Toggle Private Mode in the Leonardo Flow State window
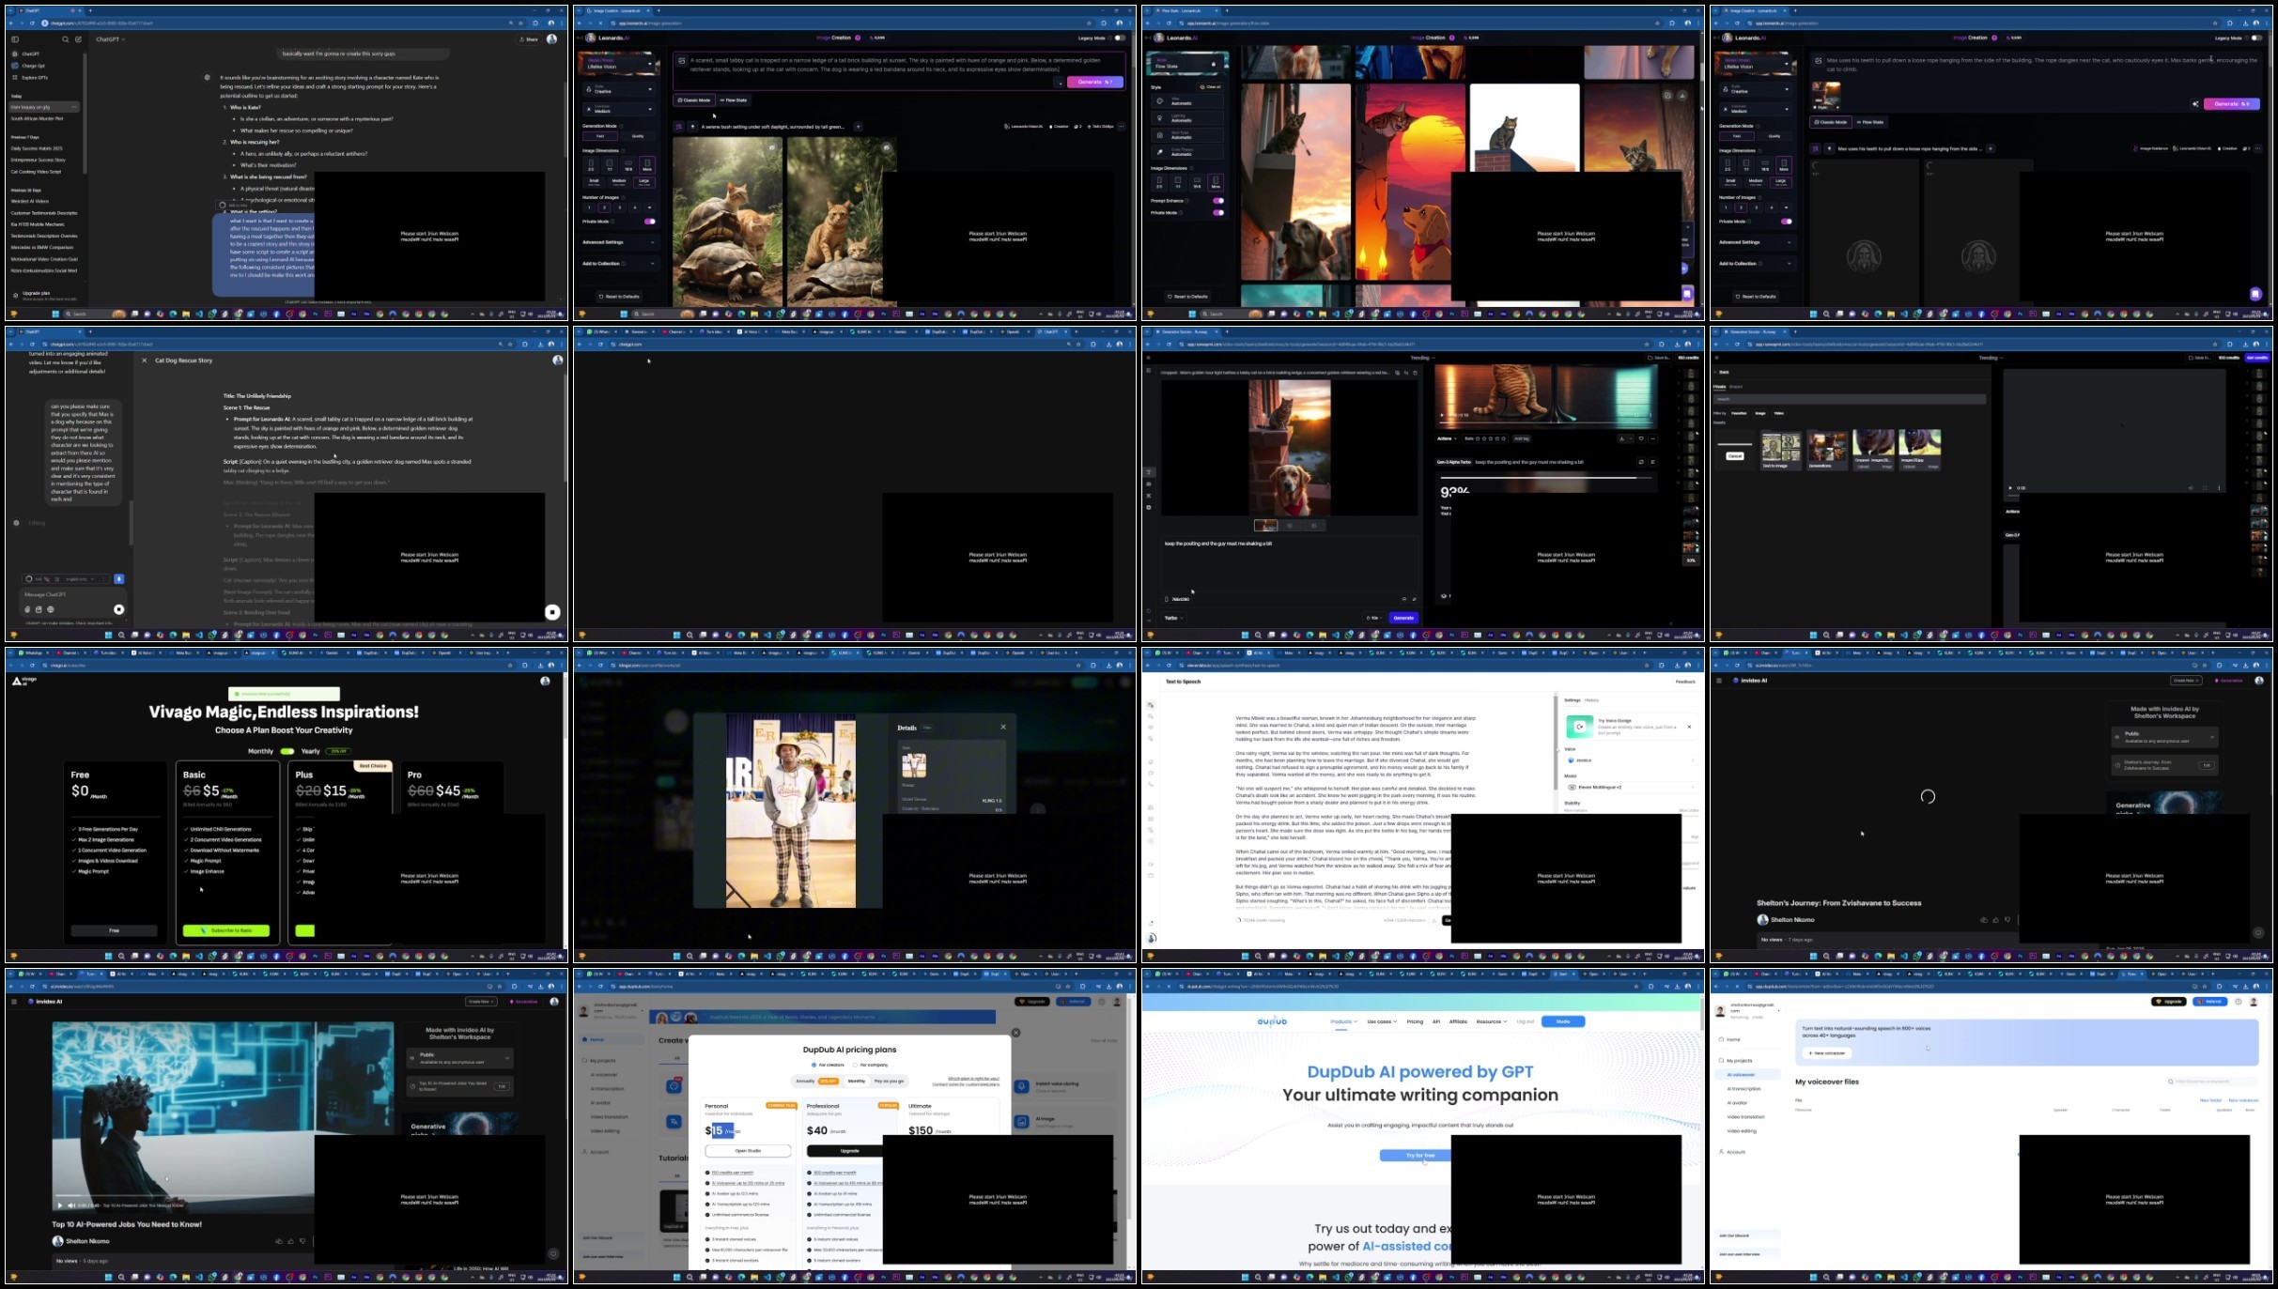2278x1289 pixels. tap(1218, 212)
